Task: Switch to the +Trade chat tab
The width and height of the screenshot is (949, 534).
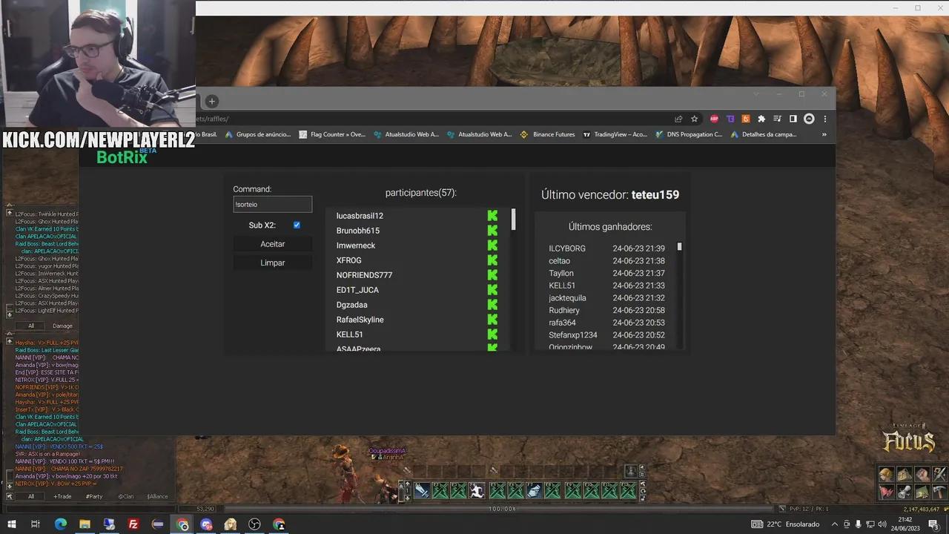Action: [62, 496]
